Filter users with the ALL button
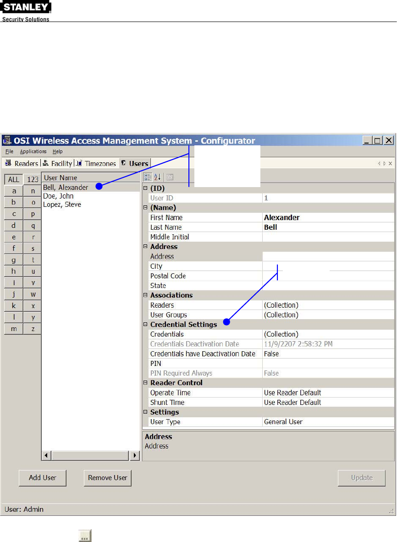Image resolution: width=397 pixels, height=542 pixels. (x=13, y=179)
